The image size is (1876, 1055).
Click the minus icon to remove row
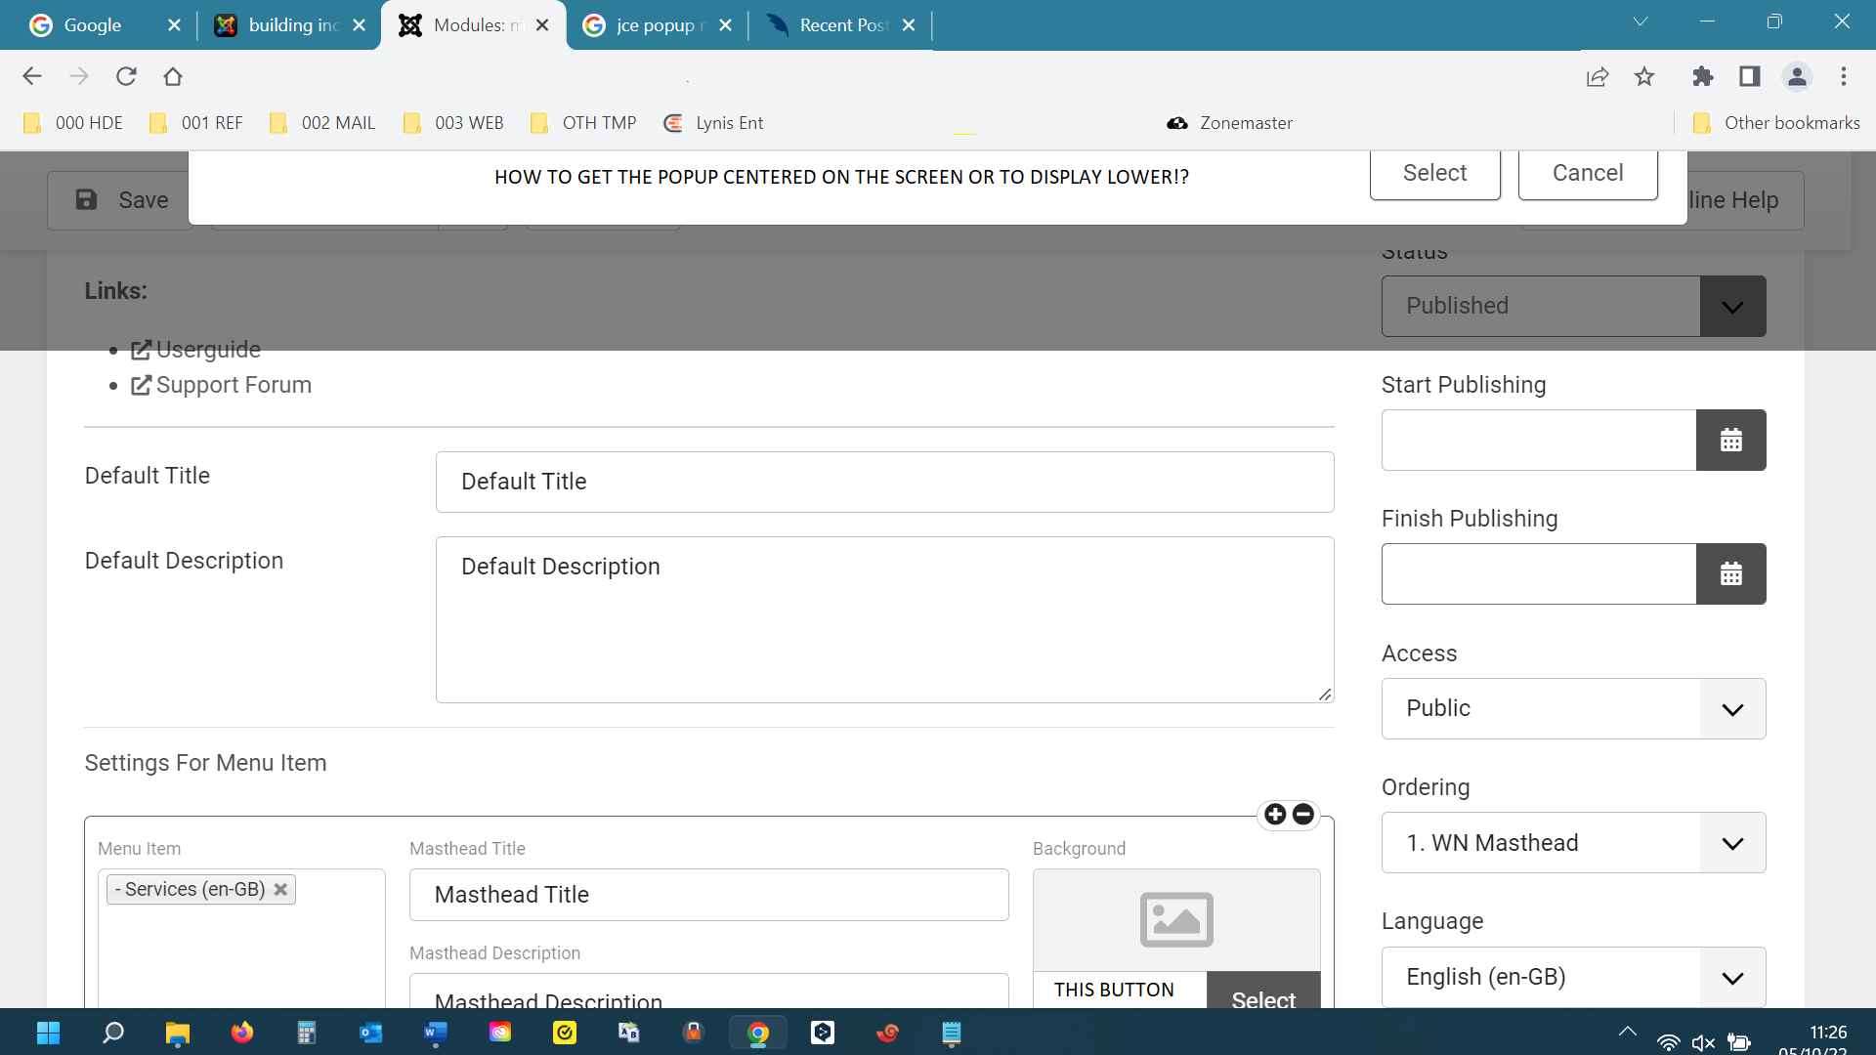[1303, 815]
